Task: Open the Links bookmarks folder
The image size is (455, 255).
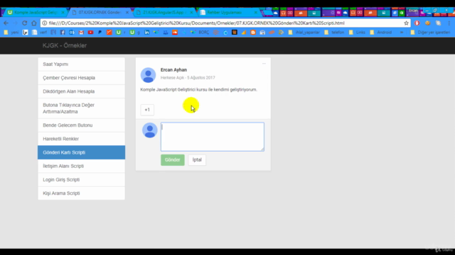Action: (357, 33)
